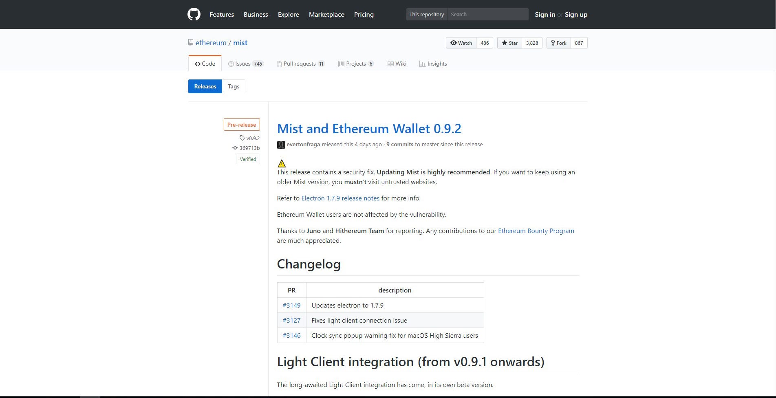Click the yellow warning triangle icon
The width and height of the screenshot is (776, 398).
coord(282,163)
